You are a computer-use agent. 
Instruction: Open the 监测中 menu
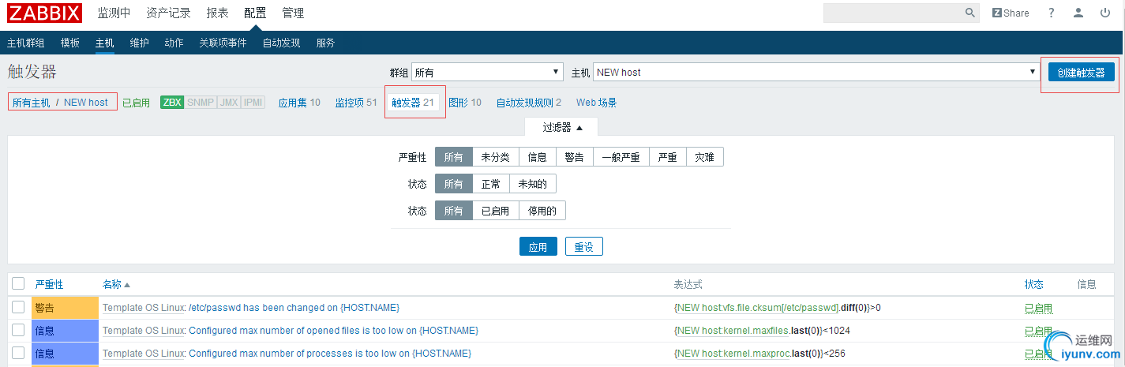point(114,13)
